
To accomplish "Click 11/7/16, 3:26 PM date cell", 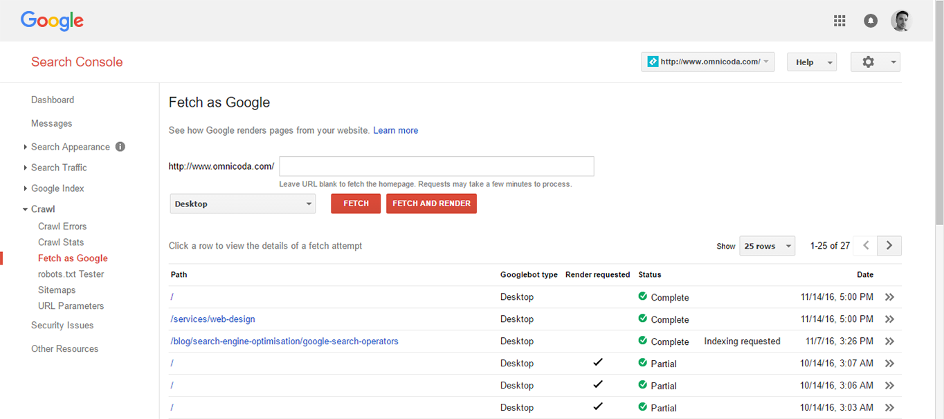I will [x=839, y=341].
